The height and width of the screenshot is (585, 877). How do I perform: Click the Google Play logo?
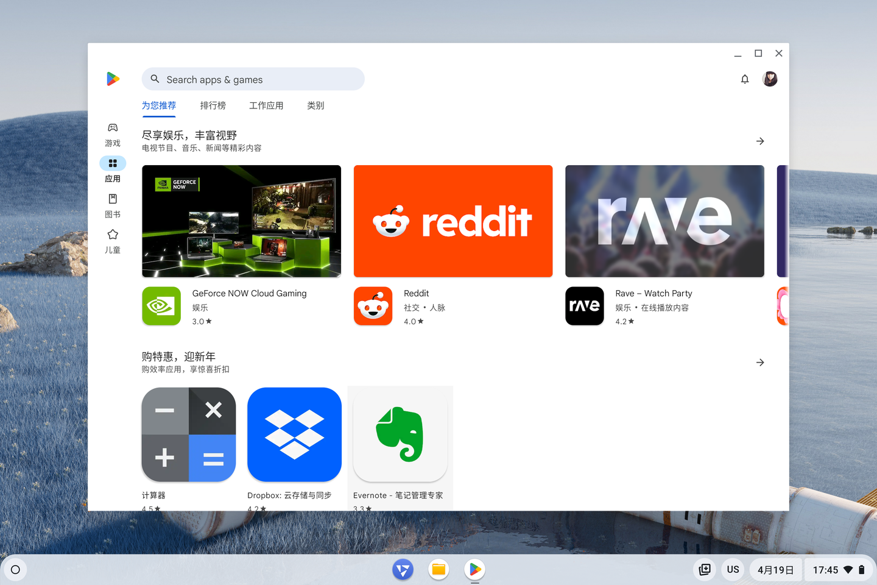[x=113, y=79]
